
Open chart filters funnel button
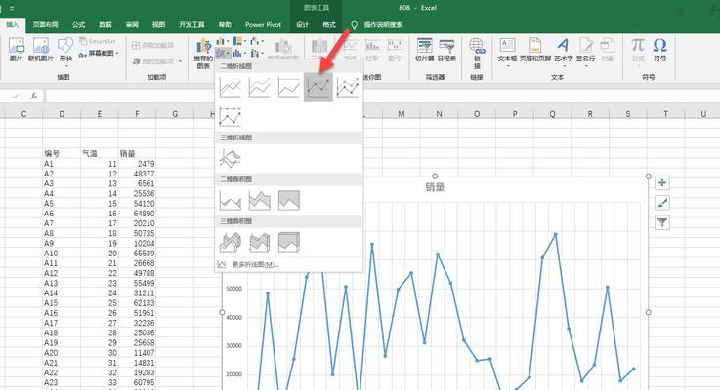point(662,222)
